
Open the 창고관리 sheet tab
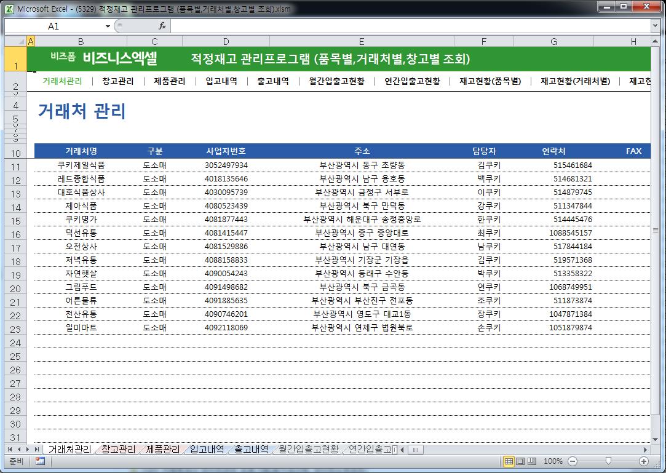click(x=118, y=449)
